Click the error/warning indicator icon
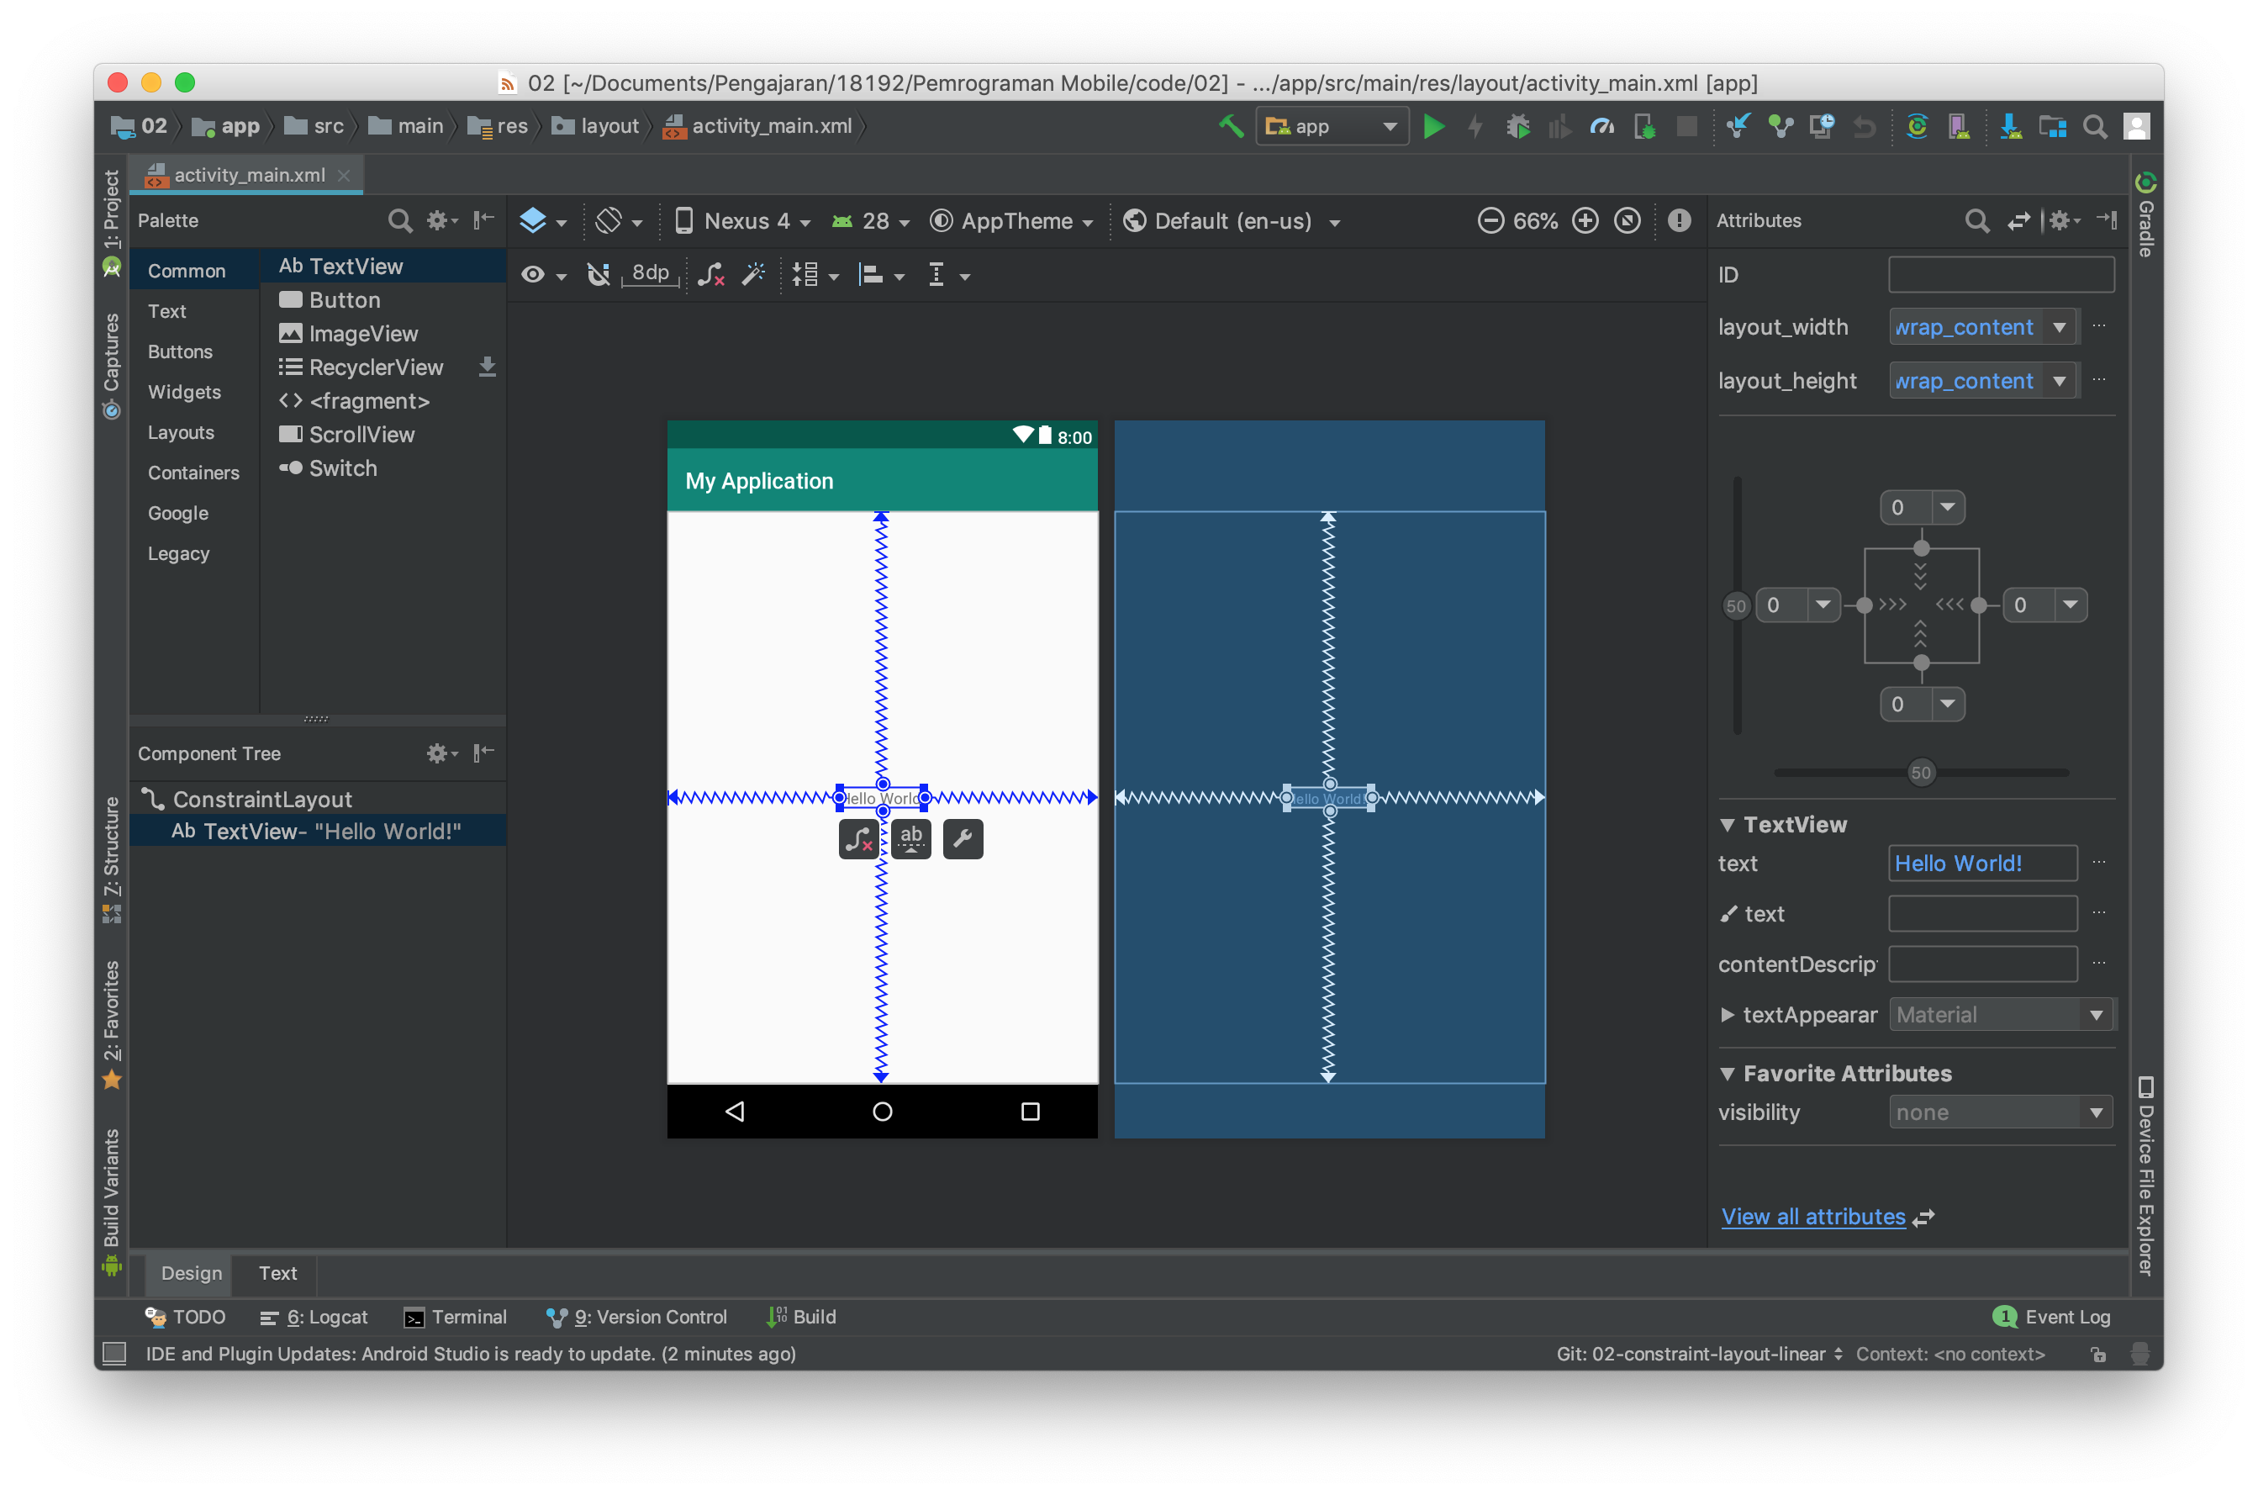This screenshot has height=1495, width=2258. point(1676,219)
